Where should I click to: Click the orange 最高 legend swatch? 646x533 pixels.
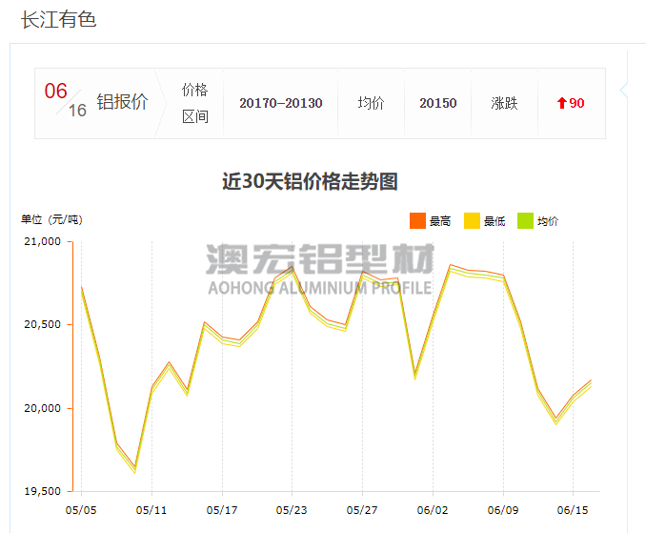pos(417,221)
